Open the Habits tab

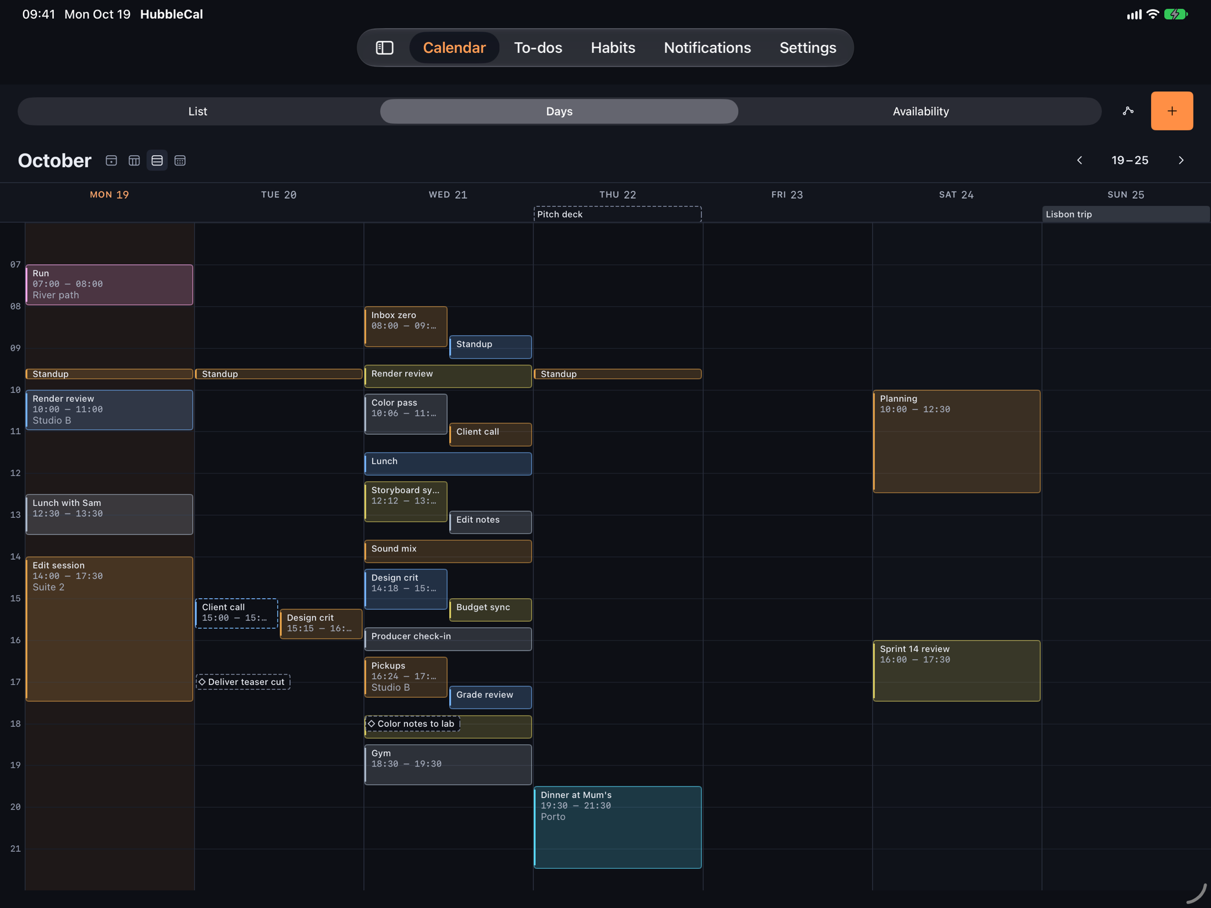point(613,48)
